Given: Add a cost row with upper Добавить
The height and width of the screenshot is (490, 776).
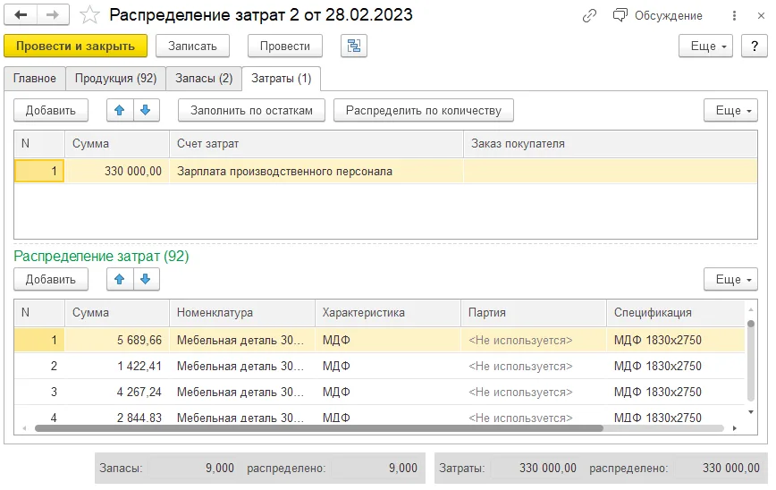Looking at the screenshot, I should click(50, 110).
